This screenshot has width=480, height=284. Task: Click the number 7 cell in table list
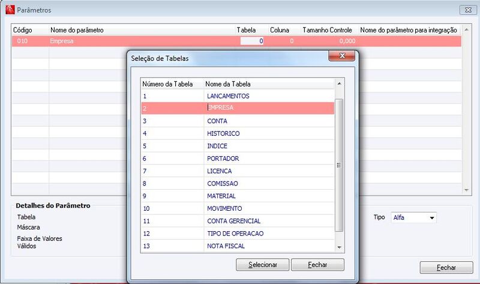tap(172, 171)
